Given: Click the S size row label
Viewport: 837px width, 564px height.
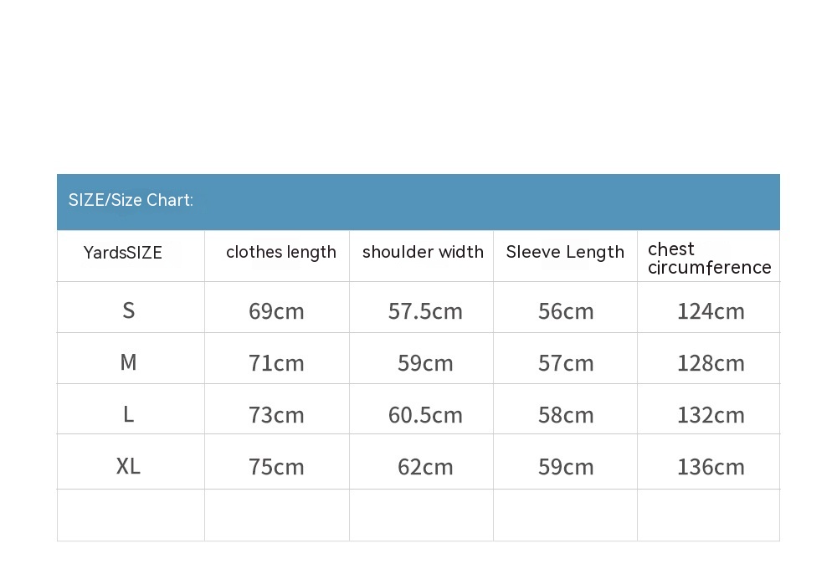Looking at the screenshot, I should pyautogui.click(x=128, y=311).
